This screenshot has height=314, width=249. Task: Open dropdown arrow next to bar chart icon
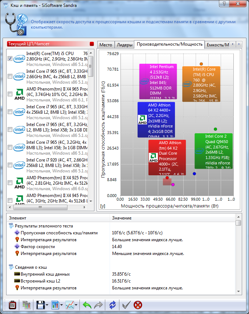click(x=62, y=305)
